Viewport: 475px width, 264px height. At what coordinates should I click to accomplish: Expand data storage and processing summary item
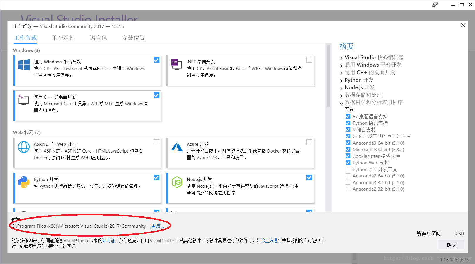click(341, 96)
